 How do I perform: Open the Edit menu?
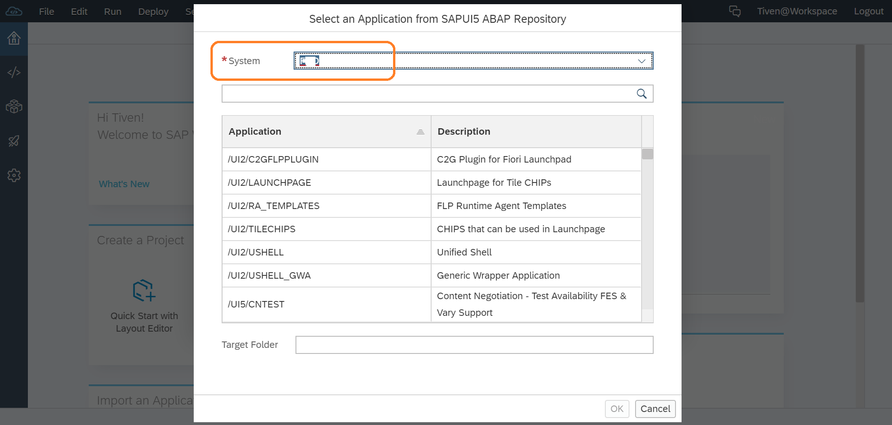click(x=79, y=11)
